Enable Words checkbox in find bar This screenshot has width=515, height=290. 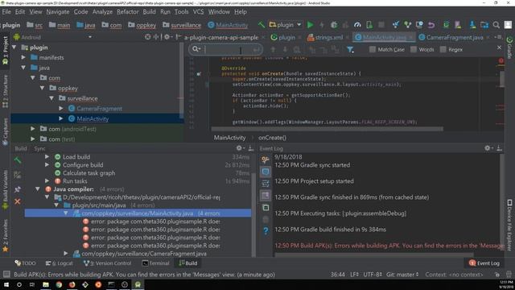[x=414, y=50]
